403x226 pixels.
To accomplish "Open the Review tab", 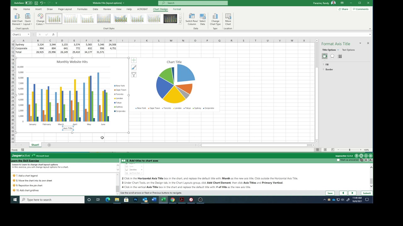I will (107, 9).
